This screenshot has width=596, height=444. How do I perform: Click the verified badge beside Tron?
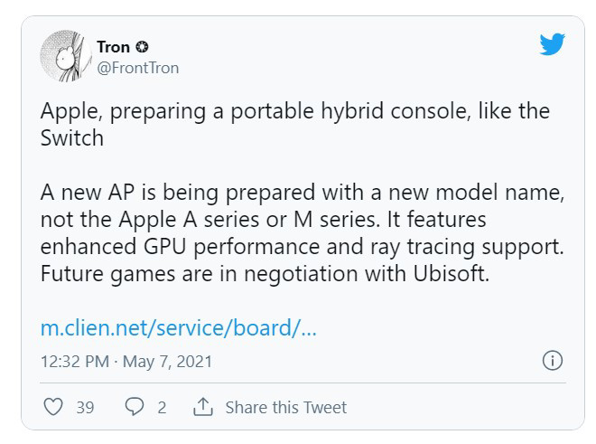click(142, 47)
